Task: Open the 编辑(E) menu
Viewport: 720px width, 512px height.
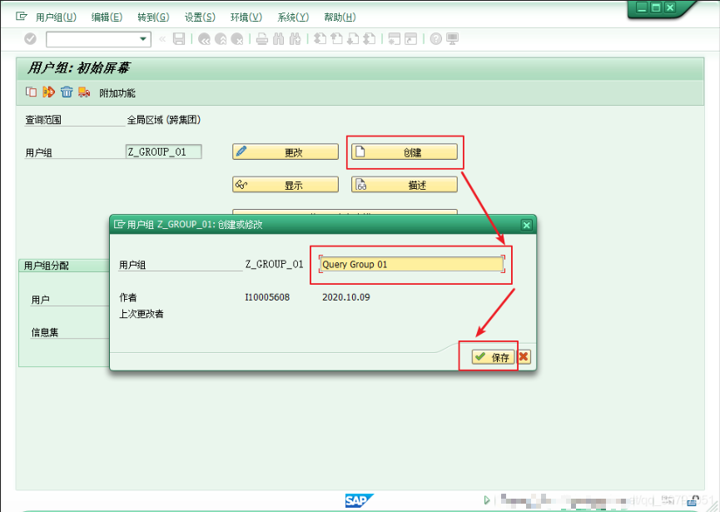Action: pos(107,17)
